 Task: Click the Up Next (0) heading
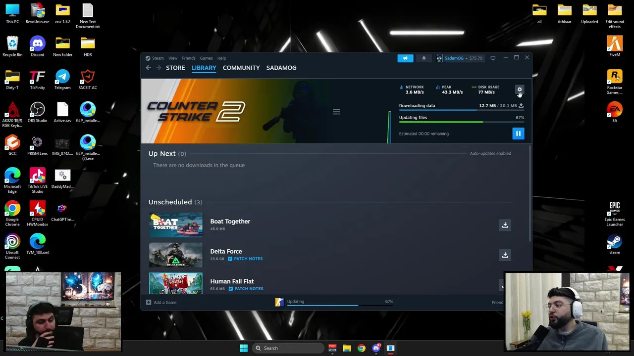167,154
